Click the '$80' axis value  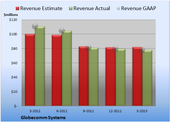click(x=14, y=49)
